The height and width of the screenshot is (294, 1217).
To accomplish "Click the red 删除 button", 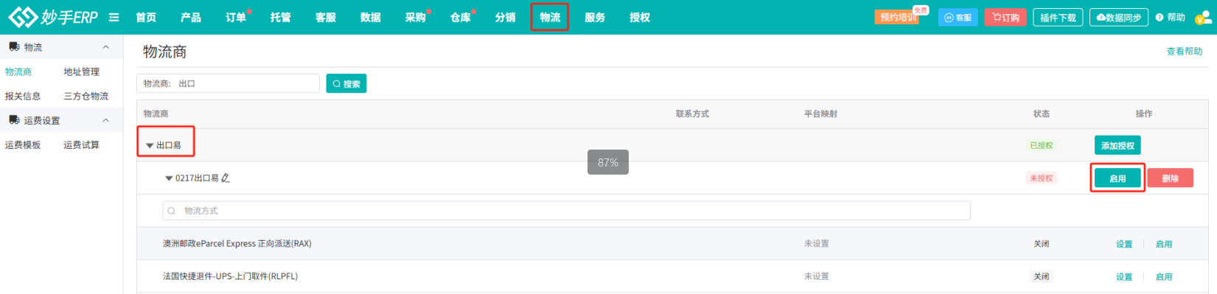I will coord(1170,178).
